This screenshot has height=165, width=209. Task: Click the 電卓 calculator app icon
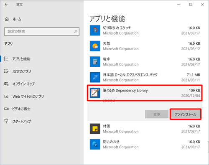(x=95, y=61)
